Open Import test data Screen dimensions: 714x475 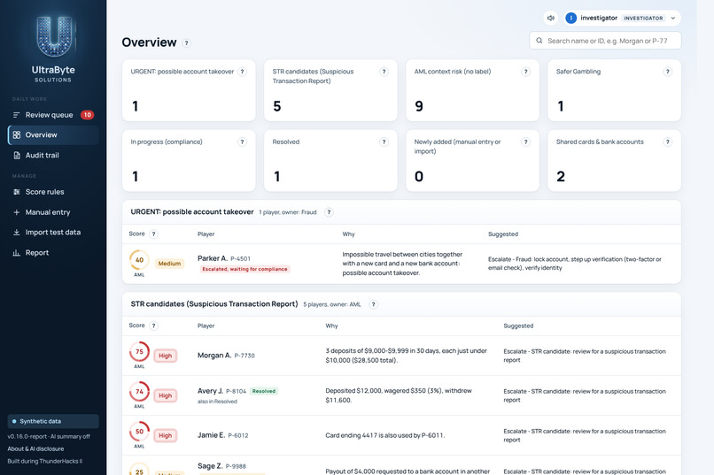click(x=53, y=233)
